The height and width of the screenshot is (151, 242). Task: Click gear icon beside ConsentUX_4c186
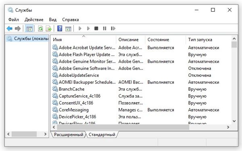55,103
